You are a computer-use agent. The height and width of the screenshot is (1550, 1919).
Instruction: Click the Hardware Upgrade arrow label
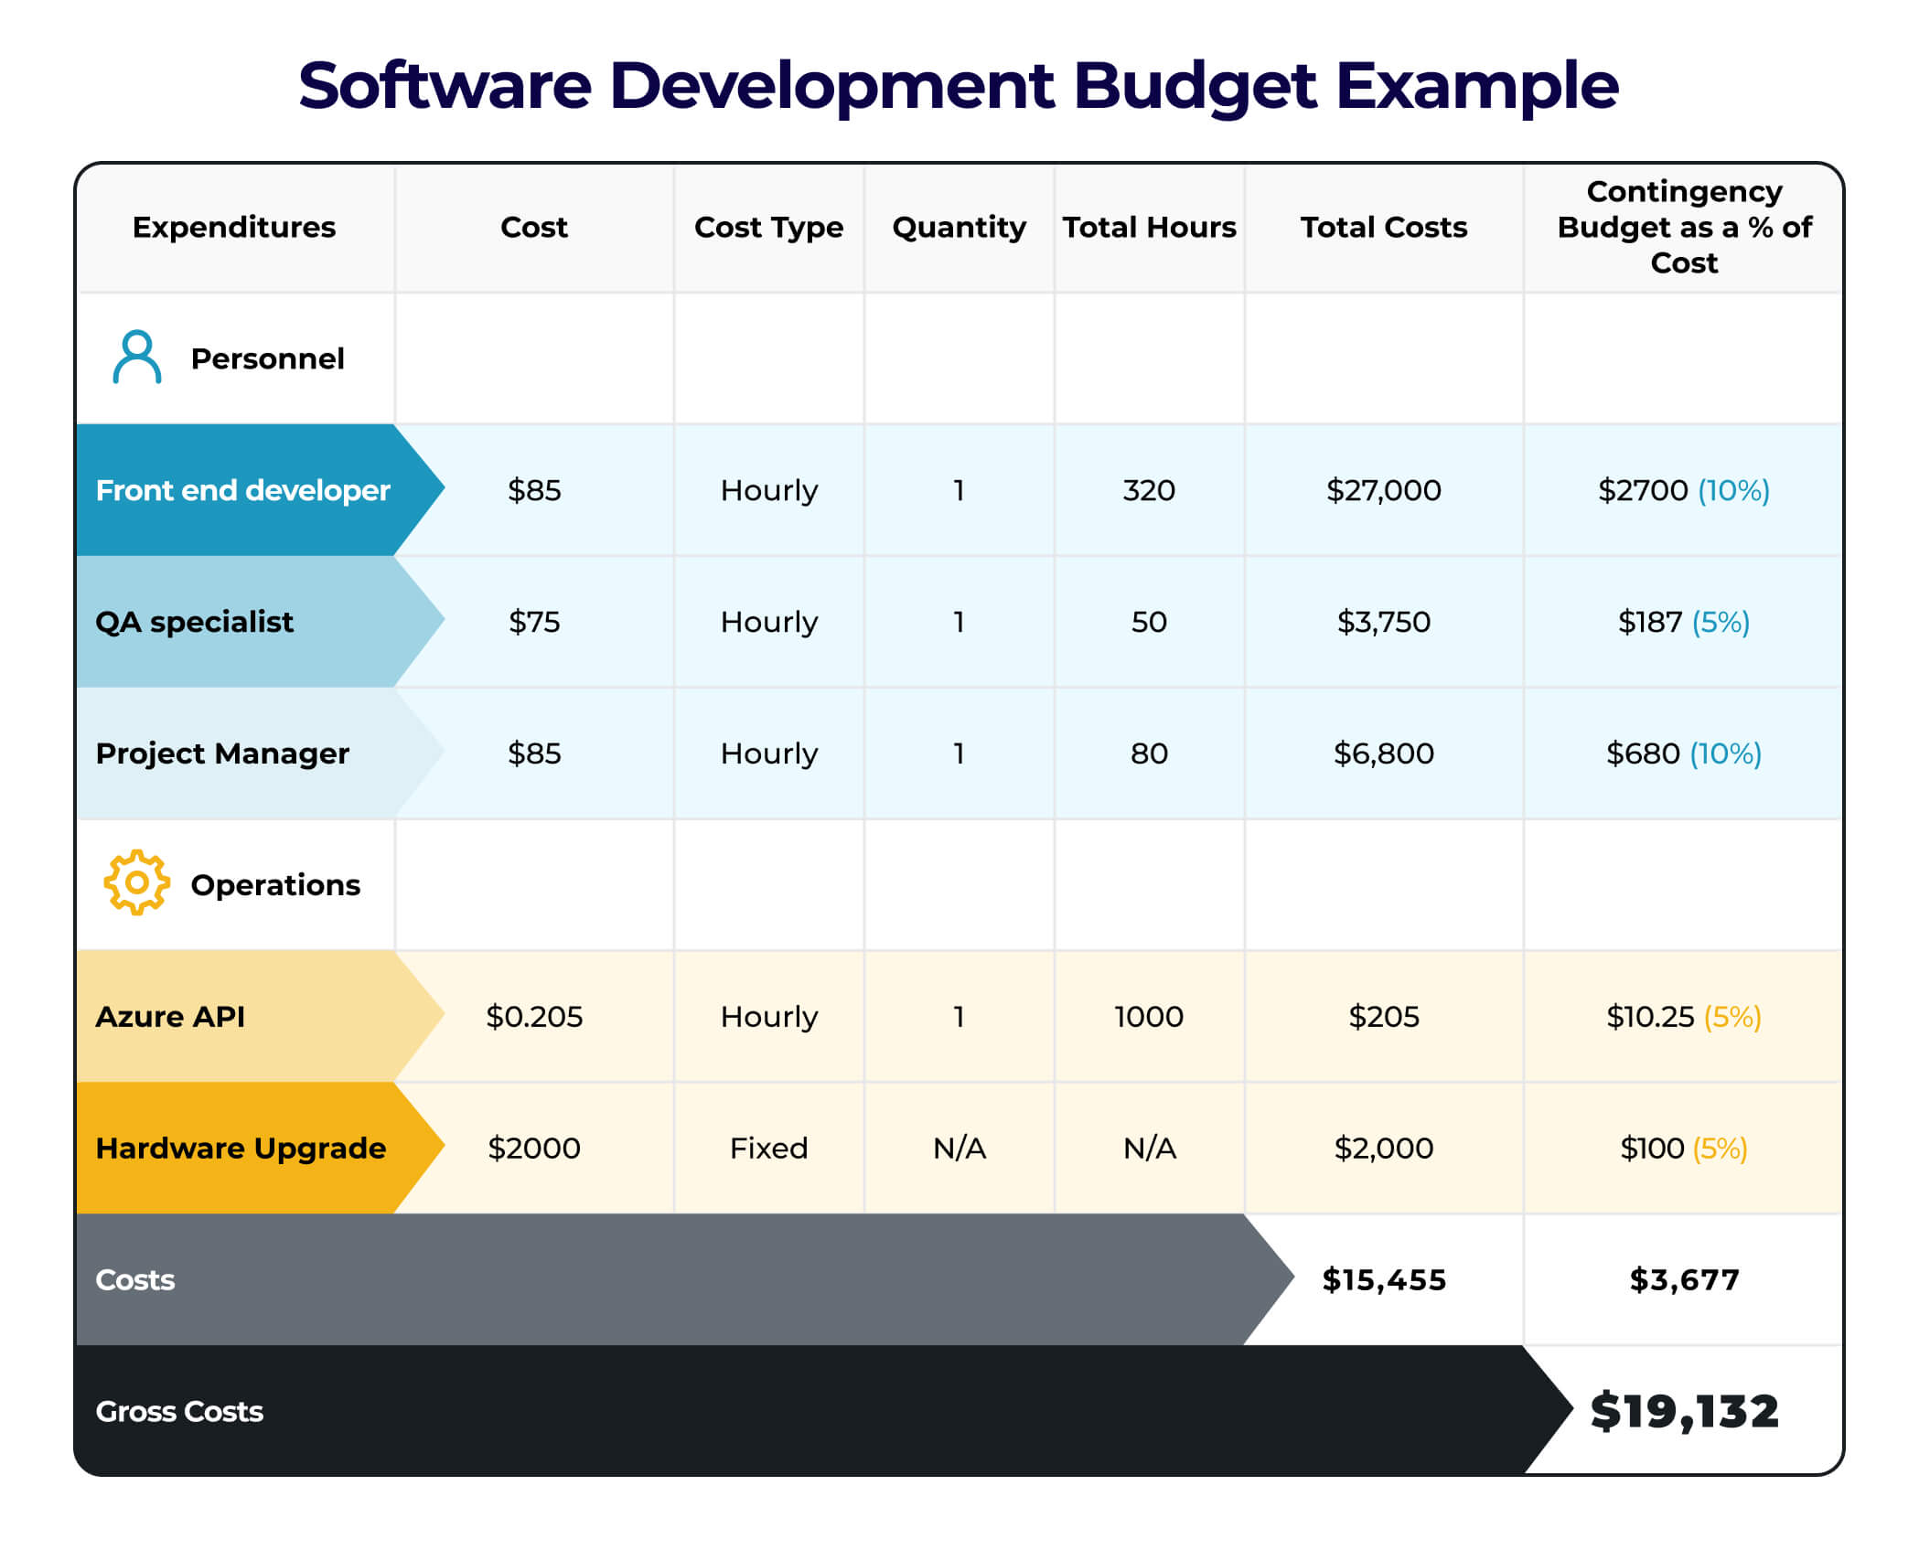point(241,1148)
